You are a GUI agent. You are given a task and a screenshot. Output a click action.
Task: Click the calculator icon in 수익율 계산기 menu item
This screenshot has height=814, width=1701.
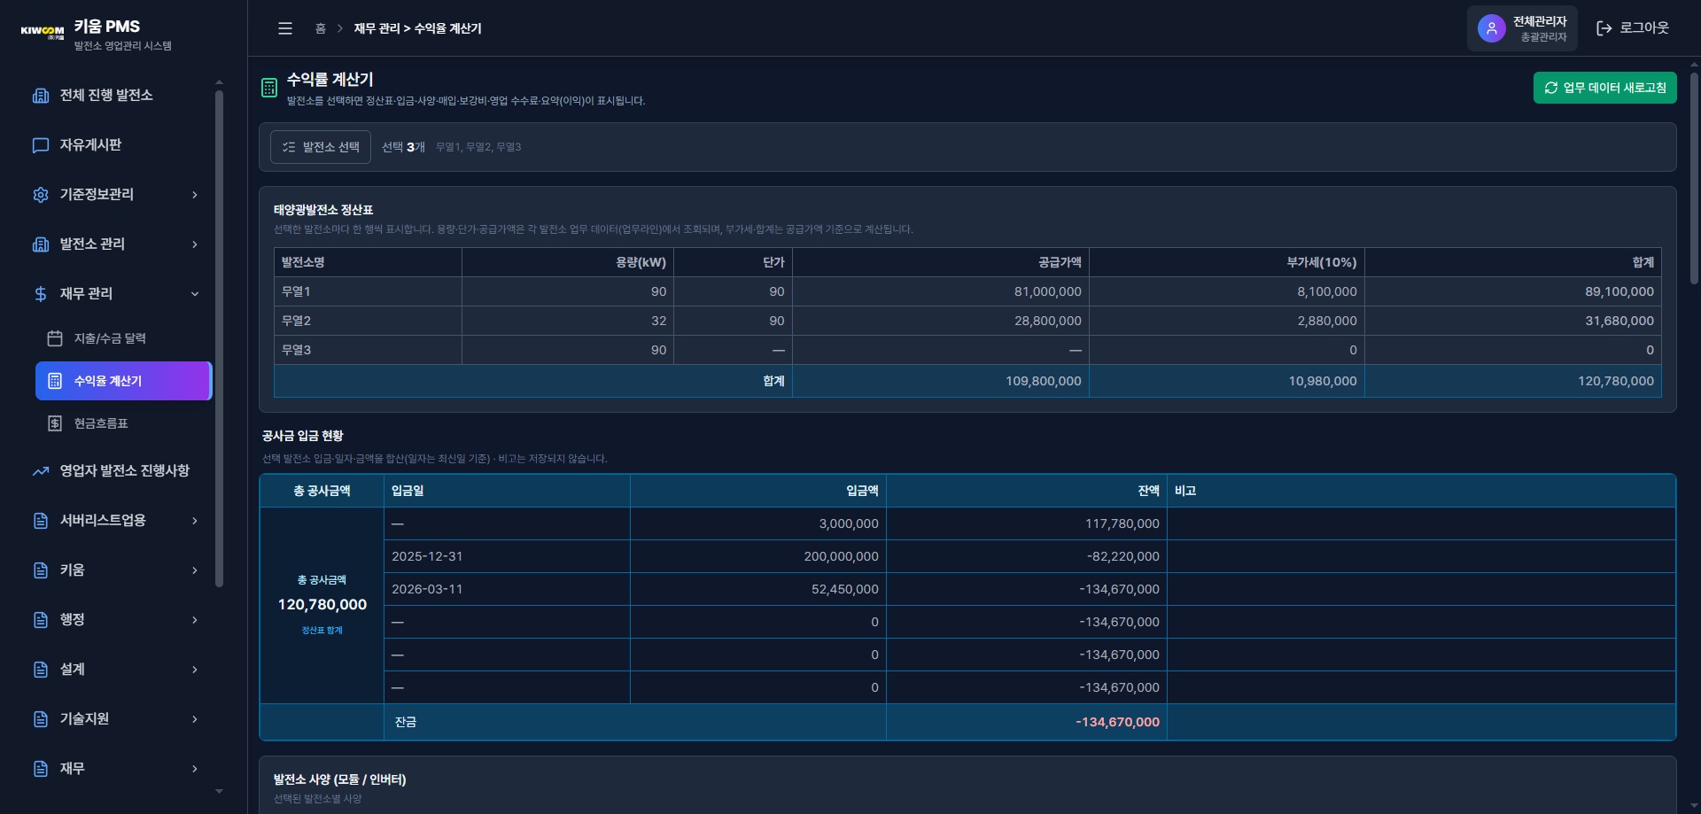point(55,381)
